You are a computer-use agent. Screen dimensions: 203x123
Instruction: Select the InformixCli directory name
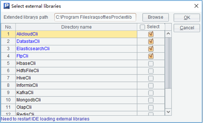27,85
